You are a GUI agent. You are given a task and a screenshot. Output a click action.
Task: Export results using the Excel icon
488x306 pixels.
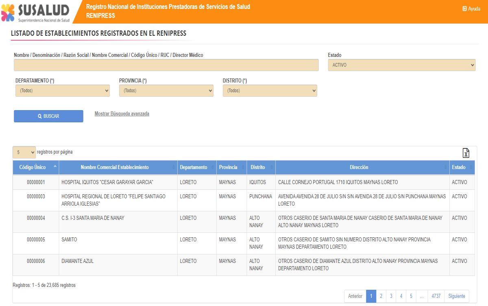click(x=466, y=152)
